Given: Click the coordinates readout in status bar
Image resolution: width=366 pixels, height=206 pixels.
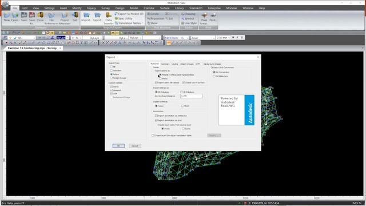Looking at the screenshot, I should click(x=264, y=203).
